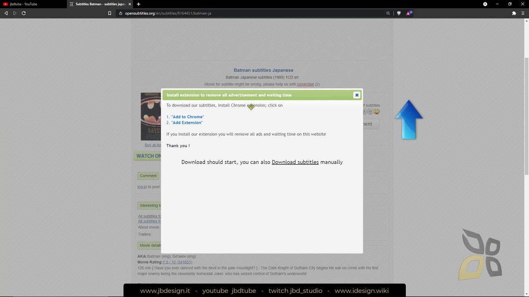Click the vertical page scrollbar
This screenshot has width=529, height=297.
pyautogui.click(x=527, y=115)
